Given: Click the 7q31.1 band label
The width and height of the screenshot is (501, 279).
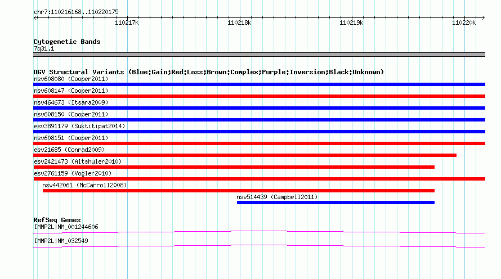Looking at the screenshot, I should pyautogui.click(x=44, y=48).
